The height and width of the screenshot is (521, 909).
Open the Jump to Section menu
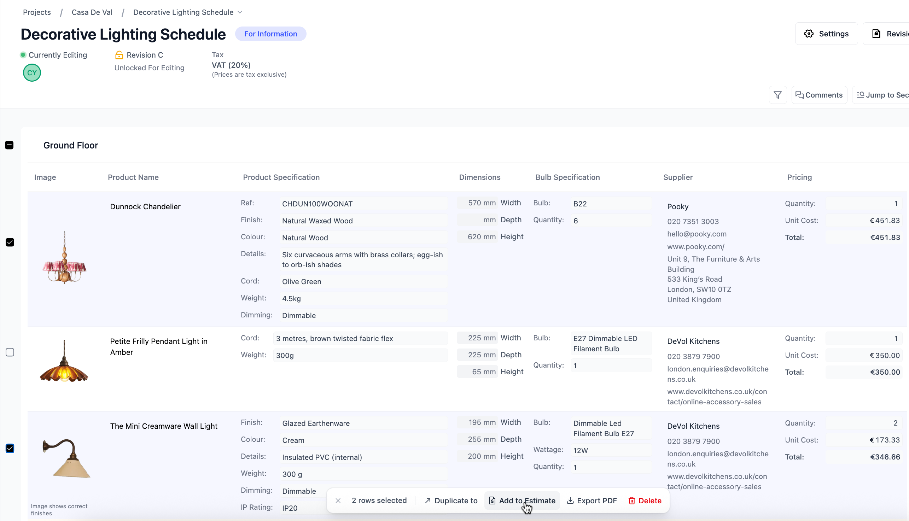881,95
